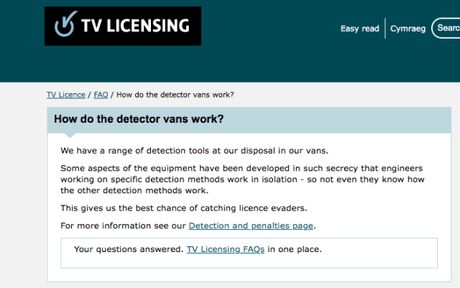The image size is (460, 288).
Task: Click the heading 'How do the detector vans work?'
Action: click(139, 119)
